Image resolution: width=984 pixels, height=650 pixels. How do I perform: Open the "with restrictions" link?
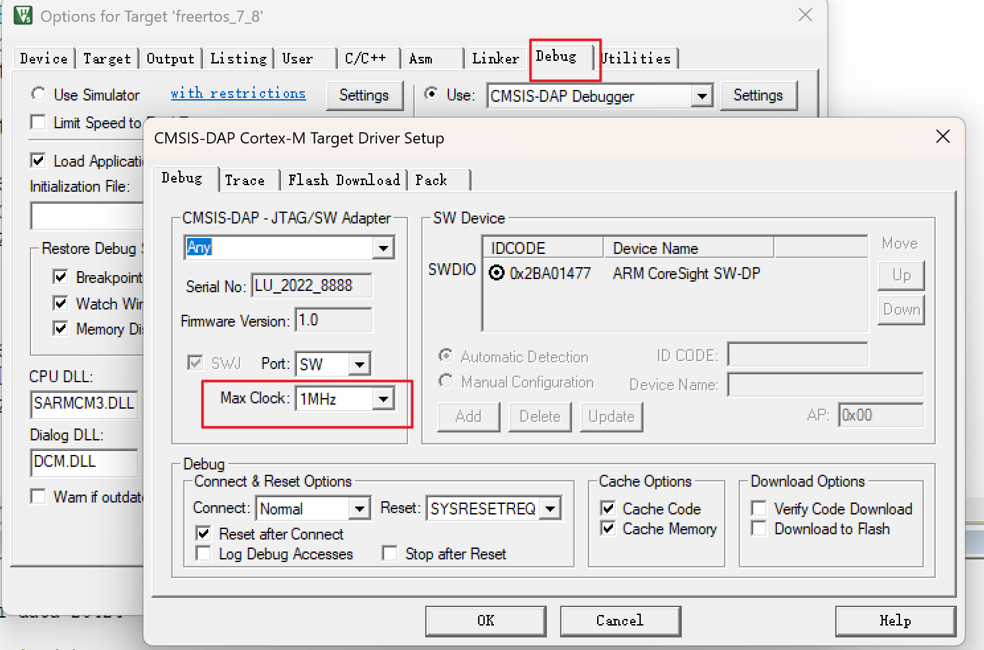(238, 93)
